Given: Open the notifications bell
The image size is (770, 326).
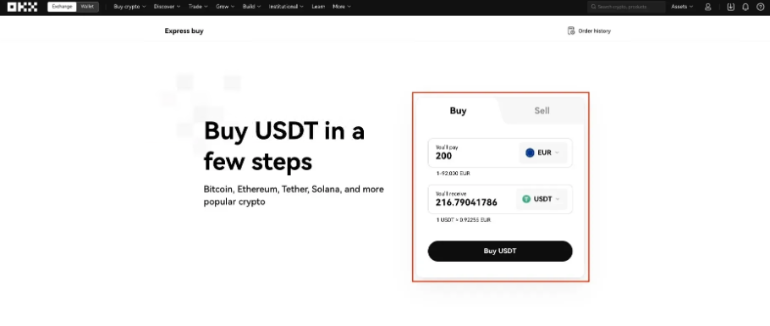Looking at the screenshot, I should 745,7.
